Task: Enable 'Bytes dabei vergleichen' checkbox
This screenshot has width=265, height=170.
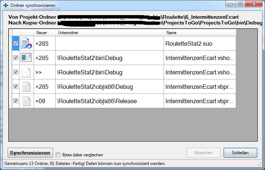Action: coord(58,155)
